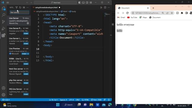
Task: Open the Search view in activity bar
Action: (3, 15)
